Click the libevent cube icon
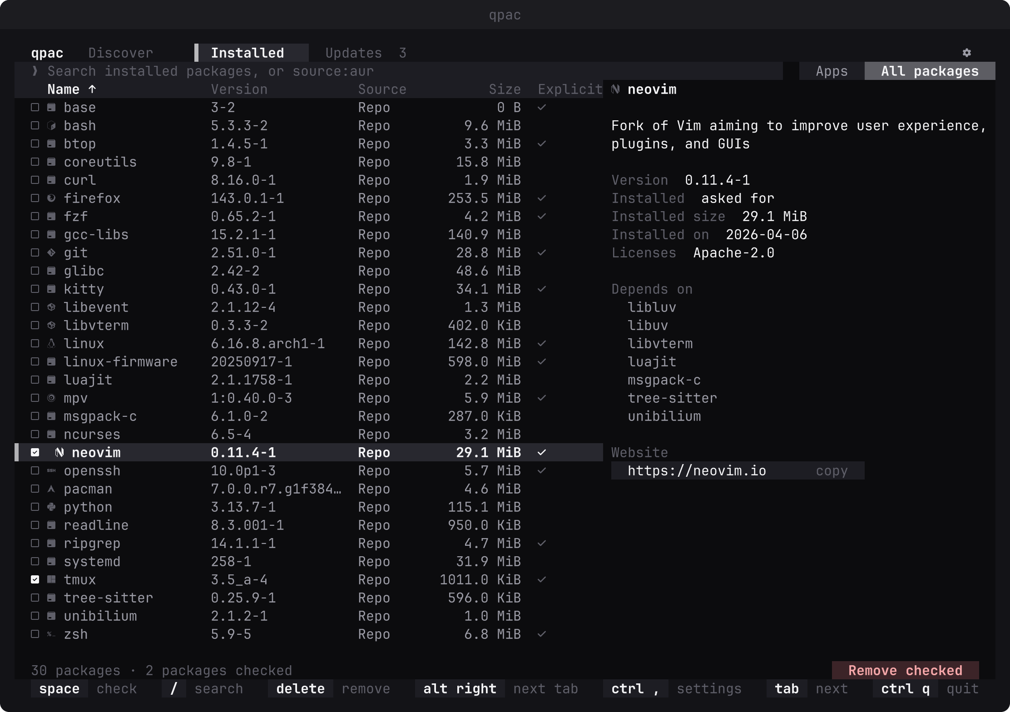The image size is (1010, 712). pyautogui.click(x=51, y=307)
